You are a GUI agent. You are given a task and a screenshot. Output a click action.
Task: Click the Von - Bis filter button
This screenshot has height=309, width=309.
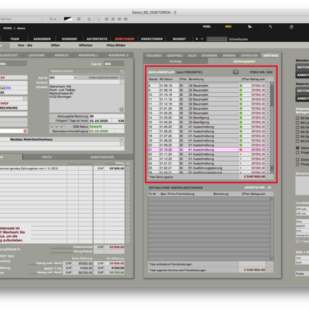coord(25,45)
